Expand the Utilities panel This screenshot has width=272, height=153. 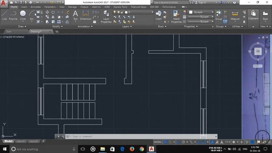[238, 26]
